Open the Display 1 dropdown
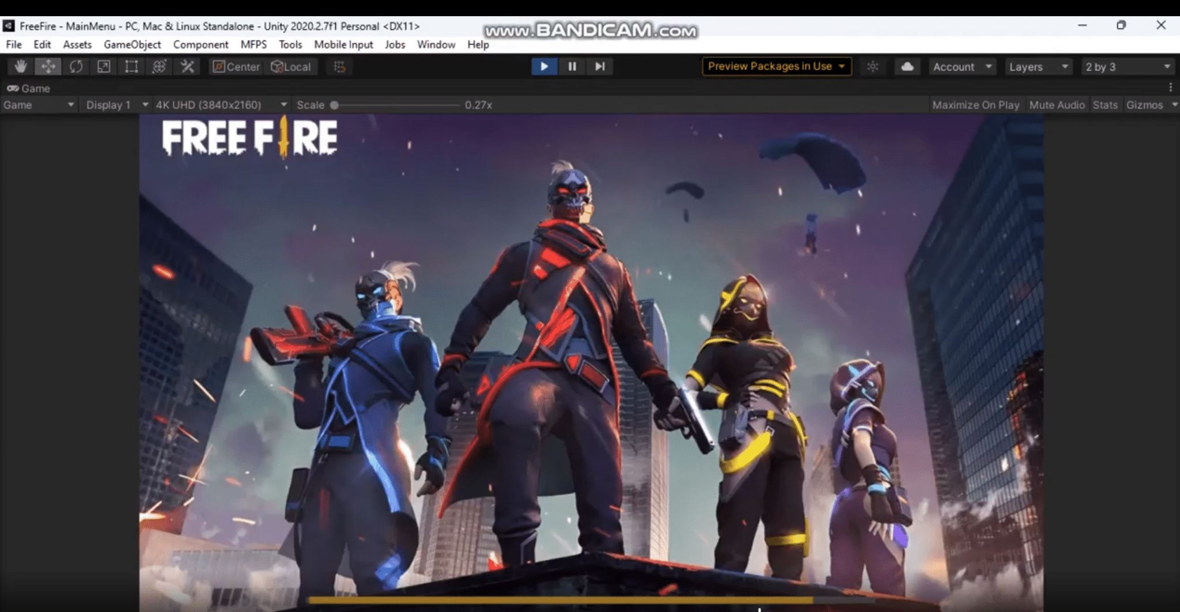The image size is (1180, 612). coord(117,105)
